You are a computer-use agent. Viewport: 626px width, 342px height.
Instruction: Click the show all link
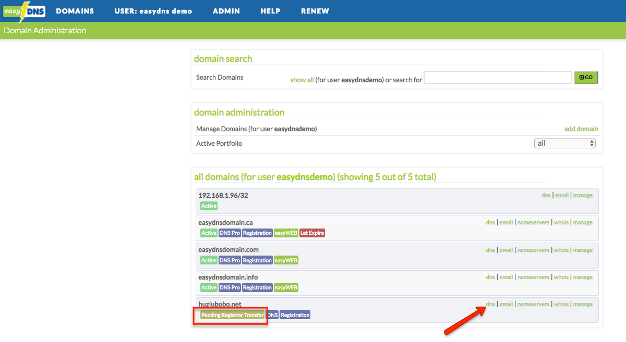coord(302,80)
